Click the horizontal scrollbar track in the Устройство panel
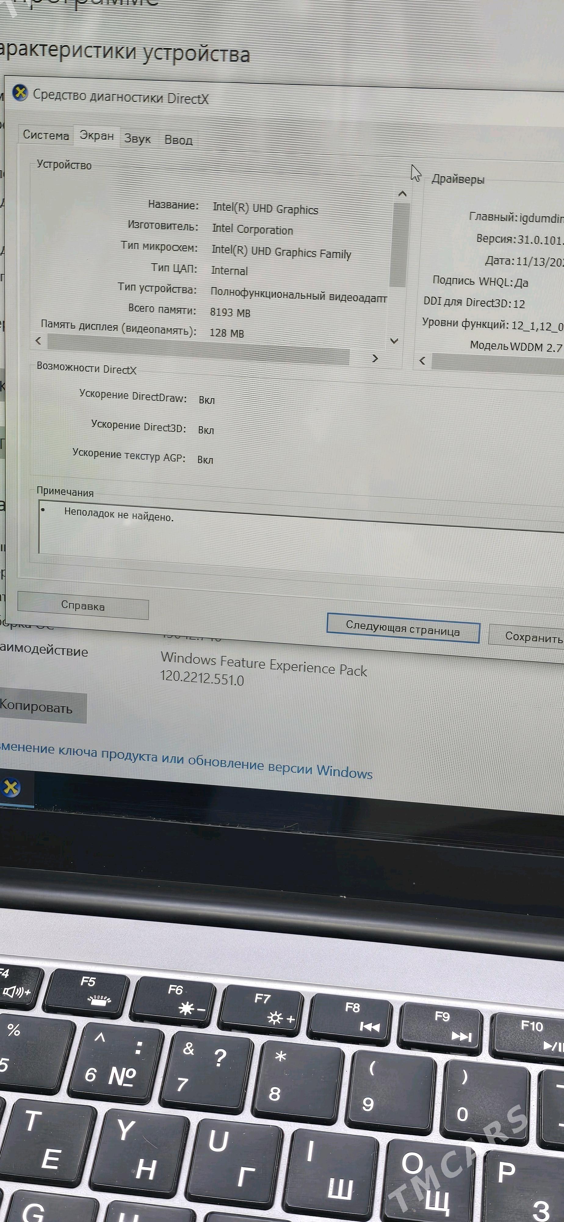 pos(199,349)
